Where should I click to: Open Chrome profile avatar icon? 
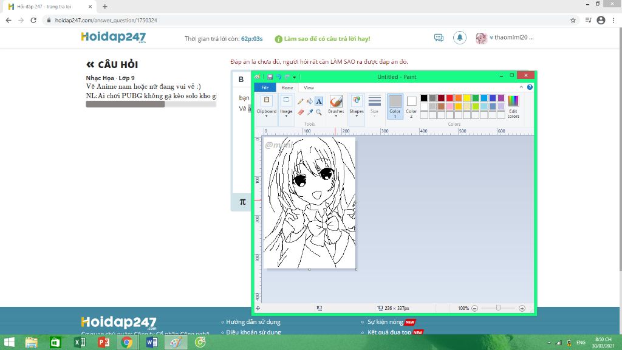[601, 20]
